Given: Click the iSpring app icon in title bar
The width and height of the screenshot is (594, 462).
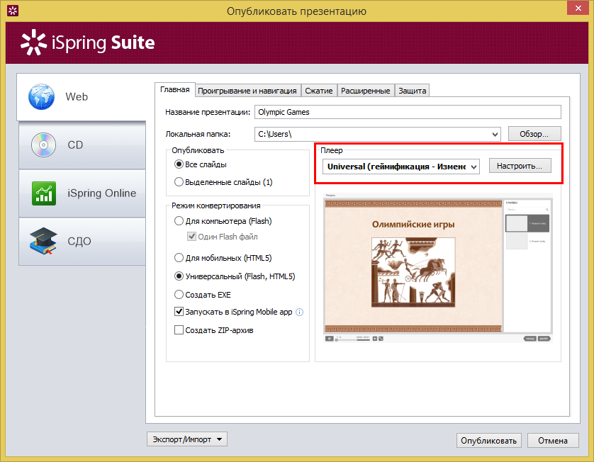Looking at the screenshot, I should pos(13,11).
